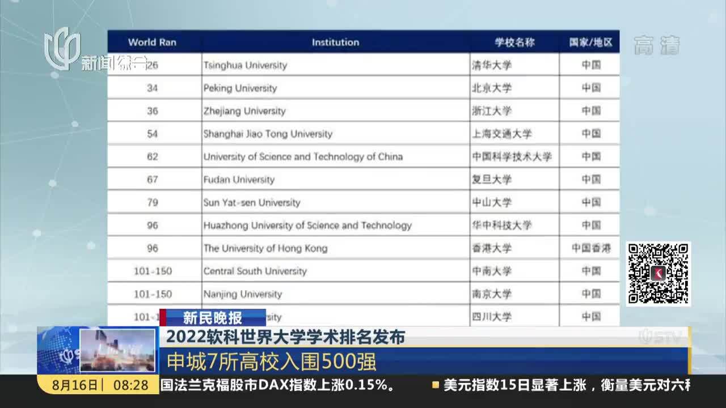
Task: Click rank '34' in the table
Action: [x=153, y=88]
